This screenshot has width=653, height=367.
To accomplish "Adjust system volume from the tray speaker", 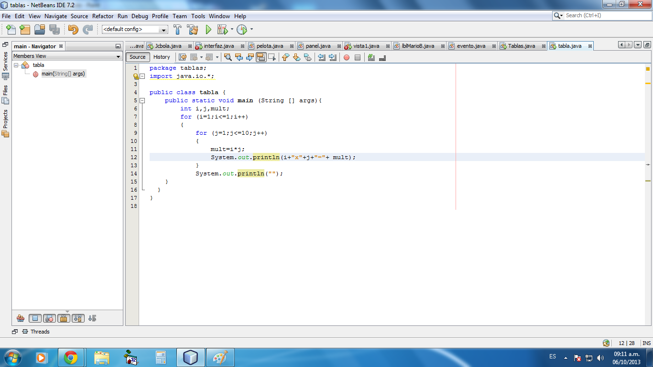I will tap(601, 356).
